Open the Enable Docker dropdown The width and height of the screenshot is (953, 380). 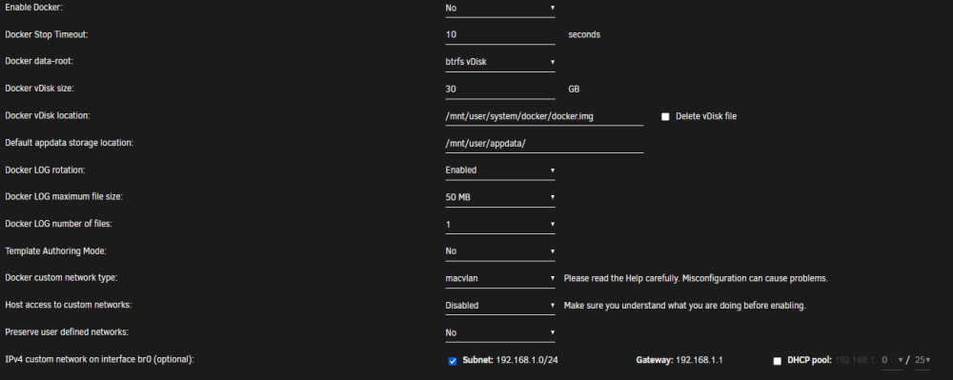coord(500,8)
